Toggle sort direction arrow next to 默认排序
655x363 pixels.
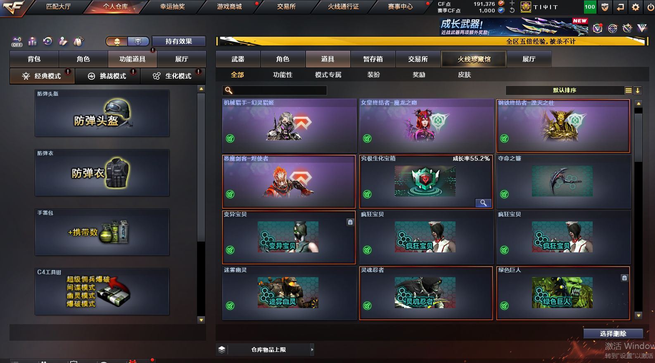(x=637, y=90)
